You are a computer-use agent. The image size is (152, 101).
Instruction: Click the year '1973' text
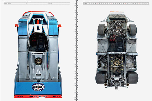coord(27,3)
